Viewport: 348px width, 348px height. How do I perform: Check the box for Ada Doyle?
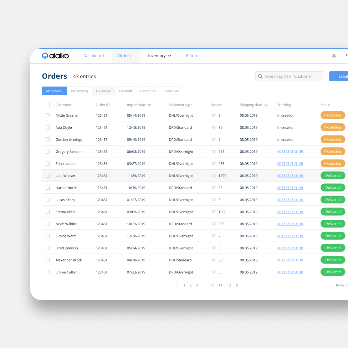[x=48, y=128]
